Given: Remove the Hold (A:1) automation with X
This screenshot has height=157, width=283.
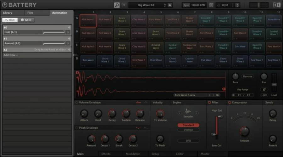Looking at the screenshot, I should [68, 32].
